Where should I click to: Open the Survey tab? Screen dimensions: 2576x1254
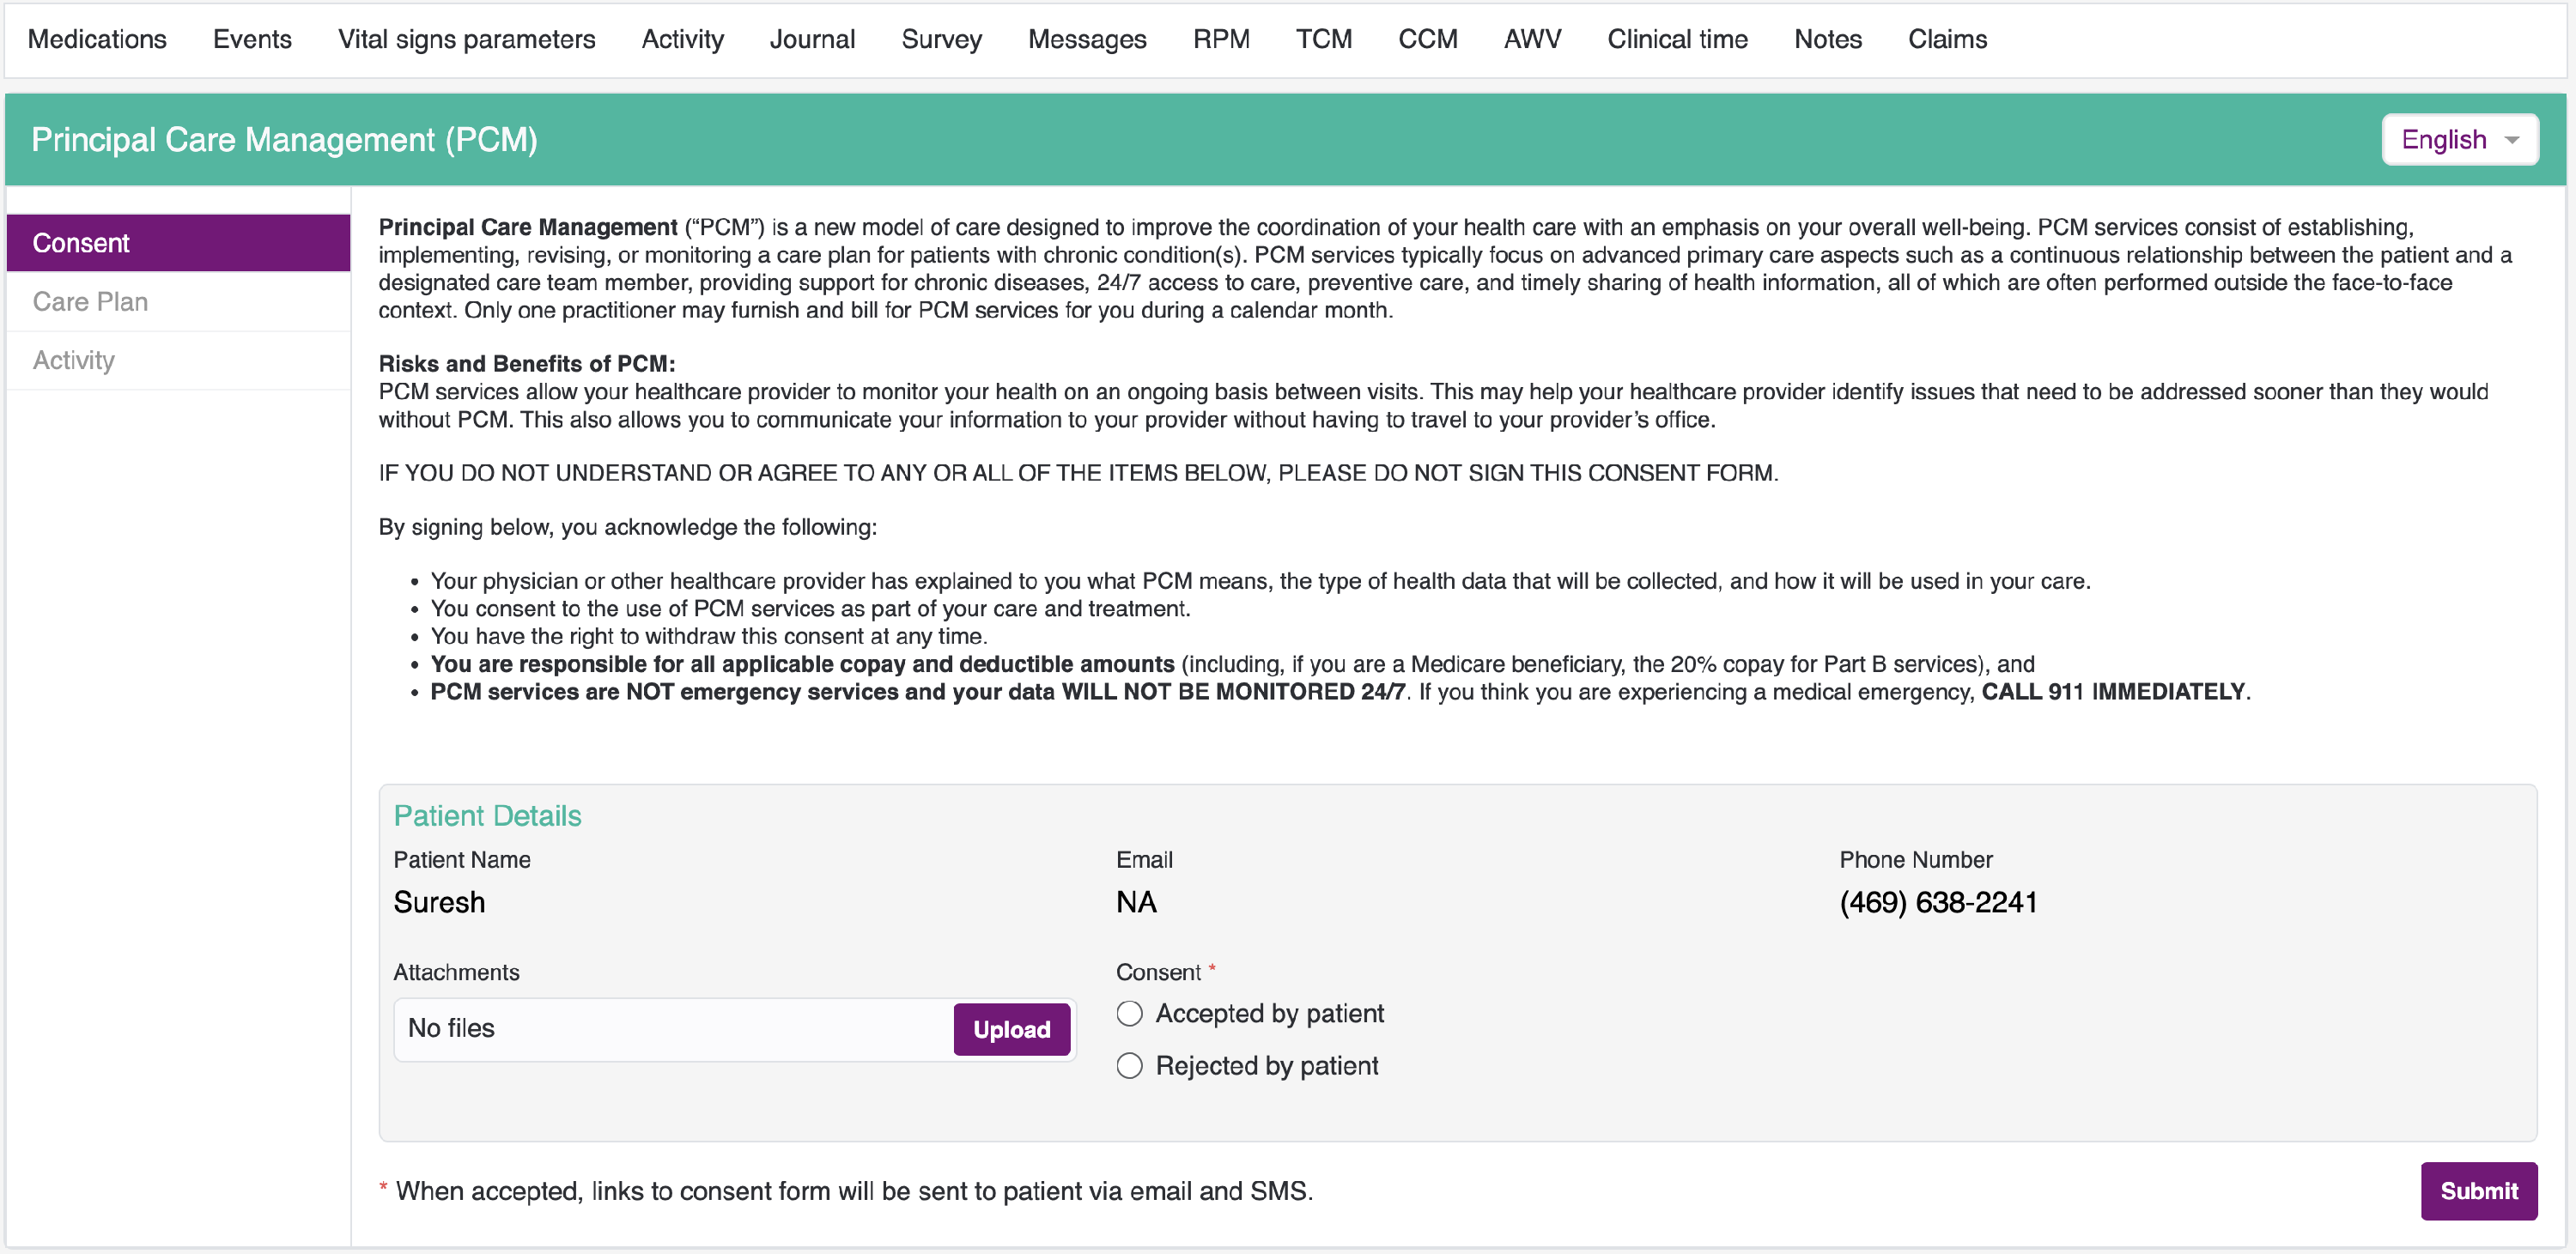click(x=941, y=39)
